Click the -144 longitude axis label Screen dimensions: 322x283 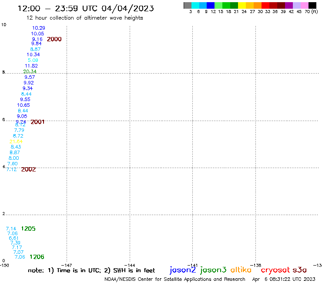pos(130,266)
